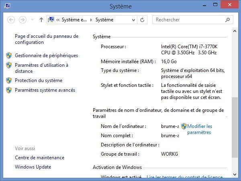Click shield icon beside Protection du système
The height and width of the screenshot is (181, 241).
point(9,80)
